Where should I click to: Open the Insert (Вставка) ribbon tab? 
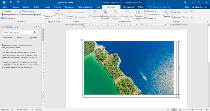[x=26, y=7]
